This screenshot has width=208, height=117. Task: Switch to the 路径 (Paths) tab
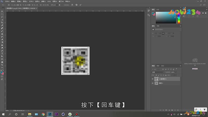pos(162,66)
